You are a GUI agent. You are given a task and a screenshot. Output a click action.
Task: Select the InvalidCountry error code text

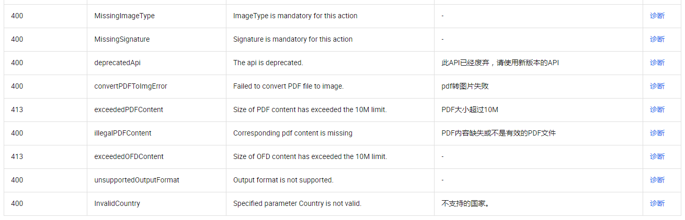coord(117,203)
